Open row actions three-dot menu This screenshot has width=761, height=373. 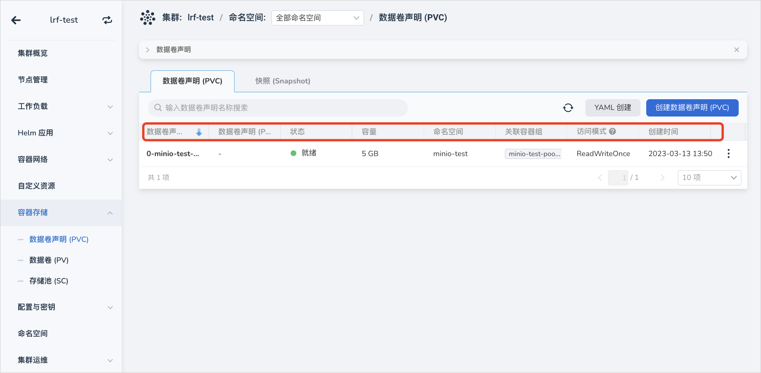point(728,153)
